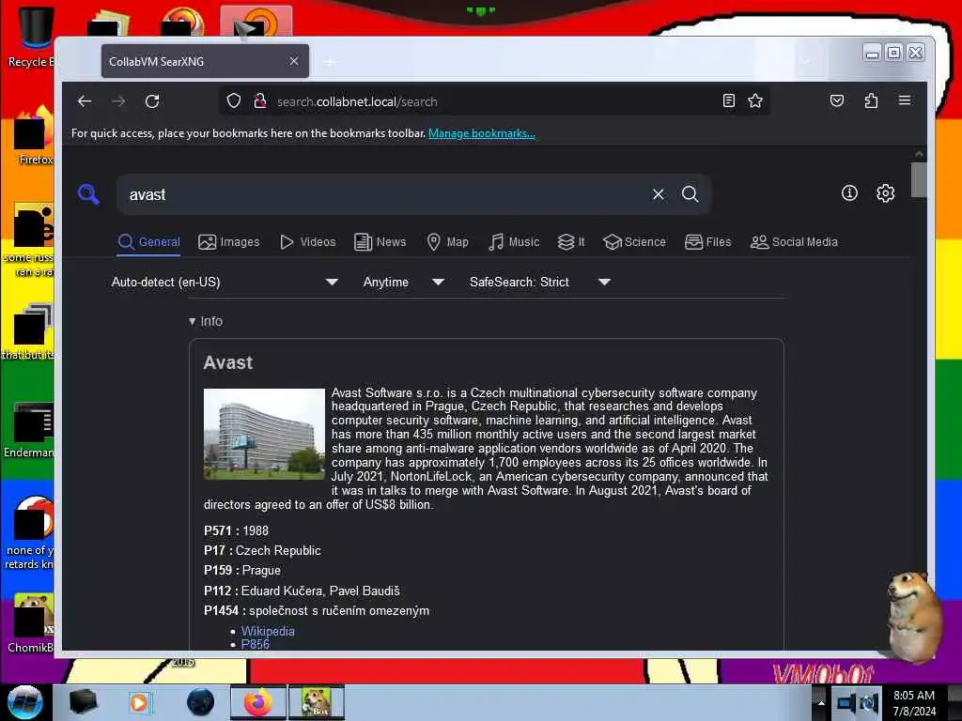Save page to Pocket icon
This screenshot has height=721, width=962.
tap(837, 100)
